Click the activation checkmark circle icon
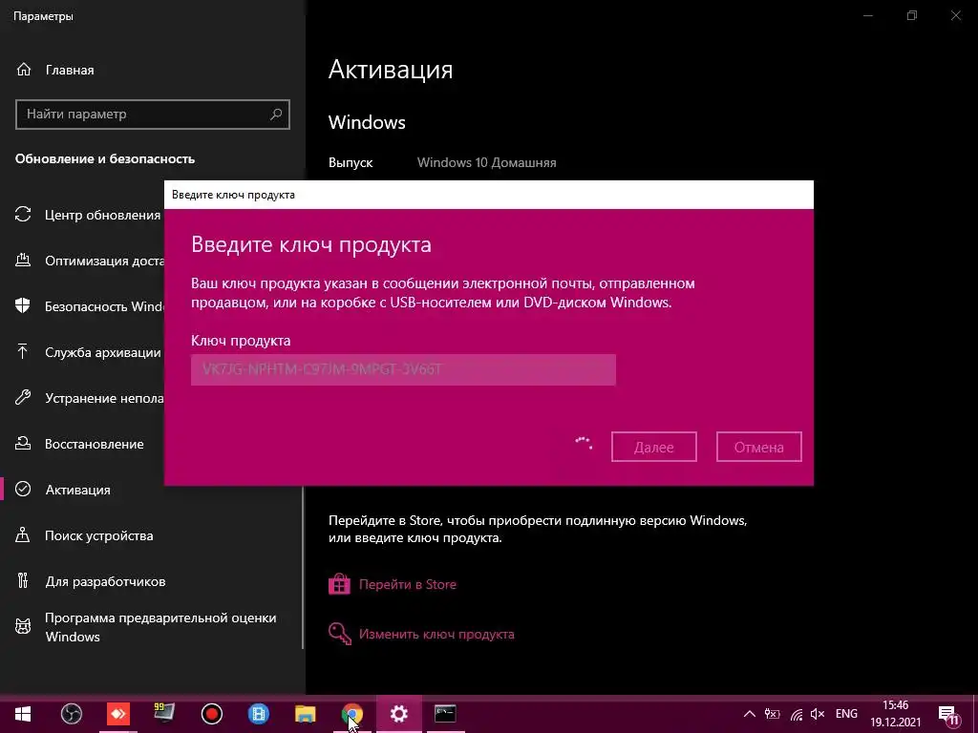Viewport: 978px width, 733px height. 23,490
